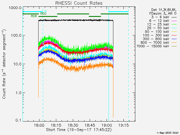Click the thick cyan bar at top left
The image size is (180, 135).
(33, 12)
